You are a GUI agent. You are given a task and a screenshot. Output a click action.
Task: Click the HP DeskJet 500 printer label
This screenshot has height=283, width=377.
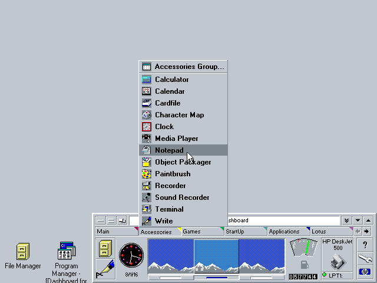[x=338, y=245]
